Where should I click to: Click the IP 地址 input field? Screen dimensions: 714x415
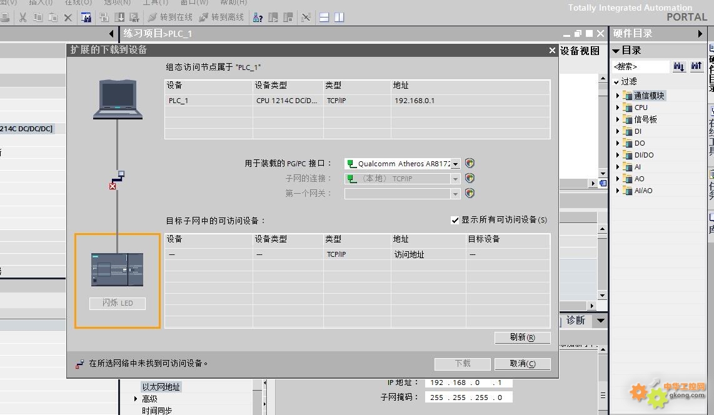[x=468, y=382]
